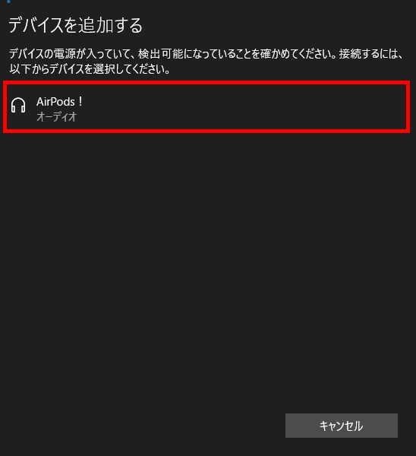Click the gray オーディオ device type text
416x456 pixels.
pos(56,117)
